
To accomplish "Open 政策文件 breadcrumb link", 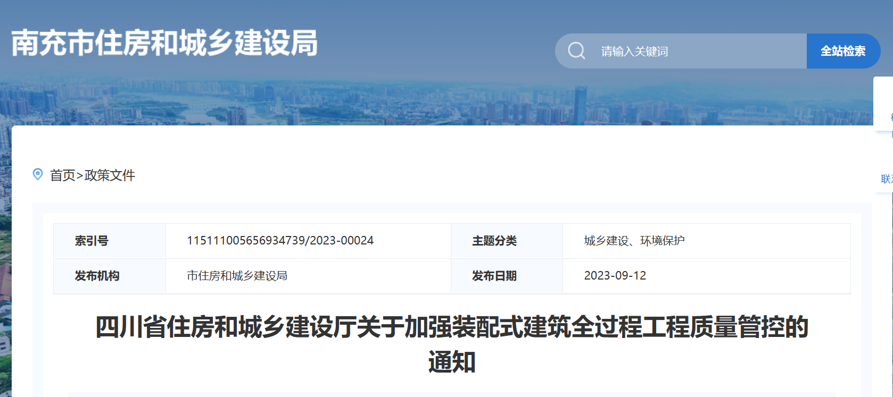I will (x=110, y=175).
